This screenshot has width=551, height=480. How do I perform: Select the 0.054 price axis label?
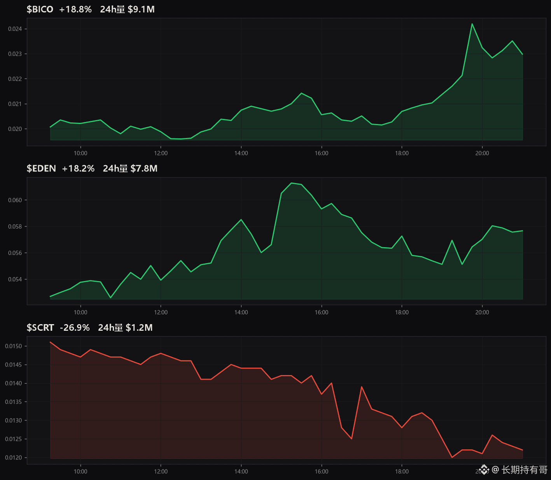click(x=15, y=279)
